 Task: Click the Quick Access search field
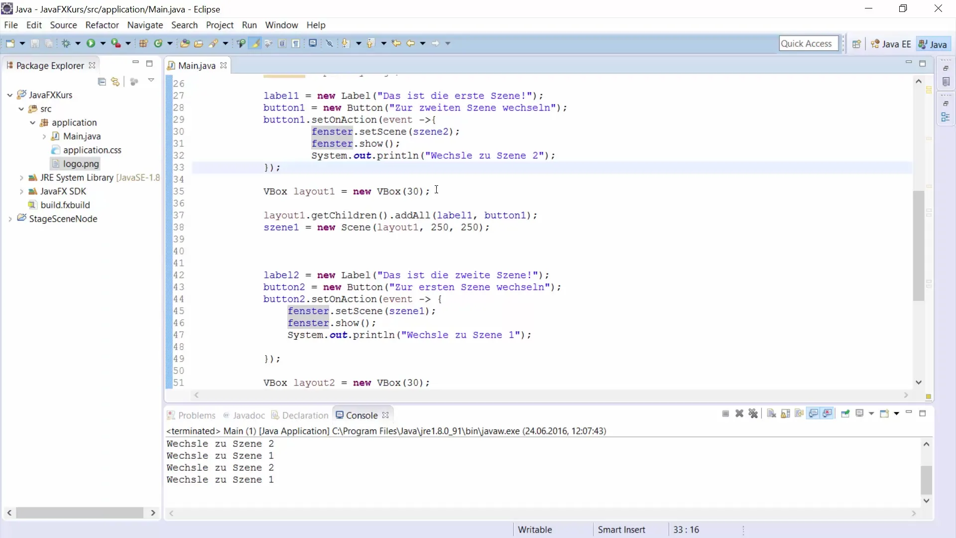point(809,44)
